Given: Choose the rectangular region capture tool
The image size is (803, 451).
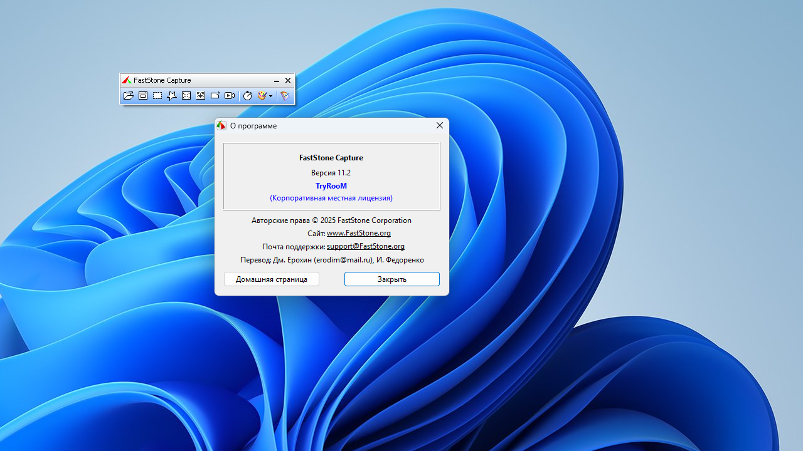Looking at the screenshot, I should [157, 96].
